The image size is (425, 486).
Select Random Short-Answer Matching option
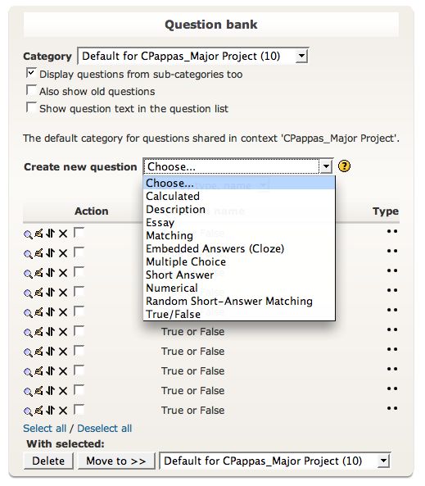(x=239, y=302)
